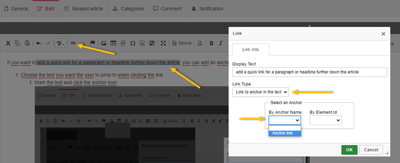The height and width of the screenshot is (163, 400).
Task: Click the Unlink icon next to Link
Action: 83,43
